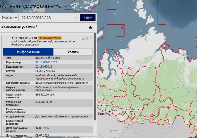Click the warning triangle icon on result

coord(83,38)
